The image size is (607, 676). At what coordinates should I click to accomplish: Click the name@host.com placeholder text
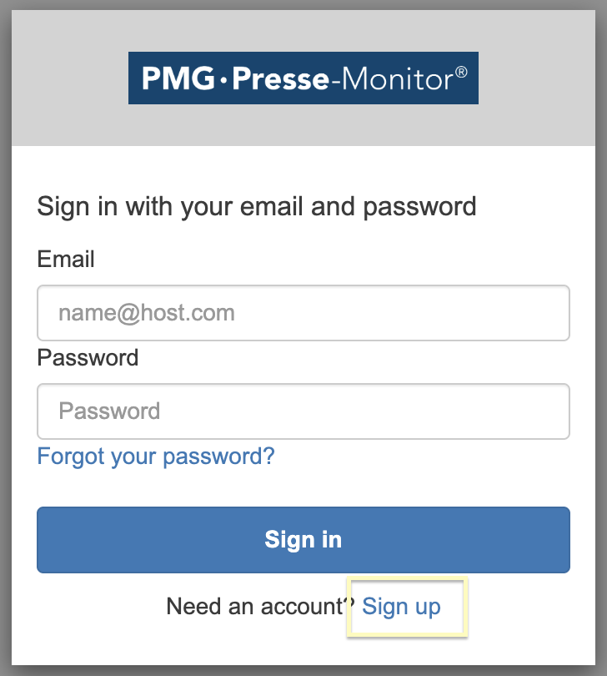(147, 313)
